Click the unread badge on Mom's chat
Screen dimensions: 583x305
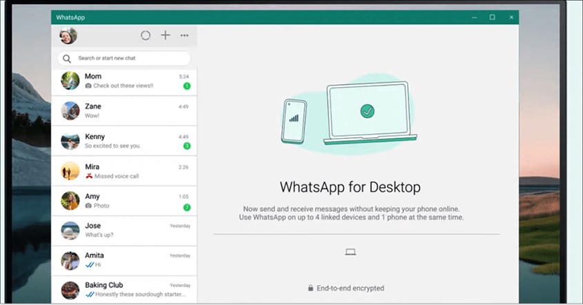pyautogui.click(x=187, y=86)
